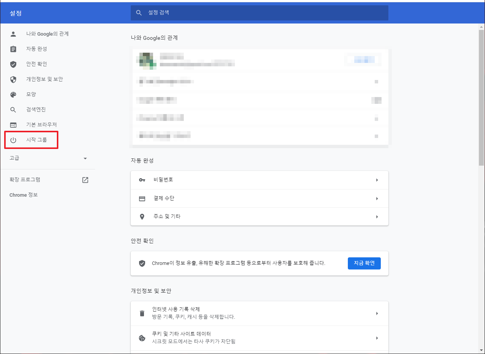The image size is (485, 354).
Task: Click the 결제 수단 row text
Action: click(164, 198)
